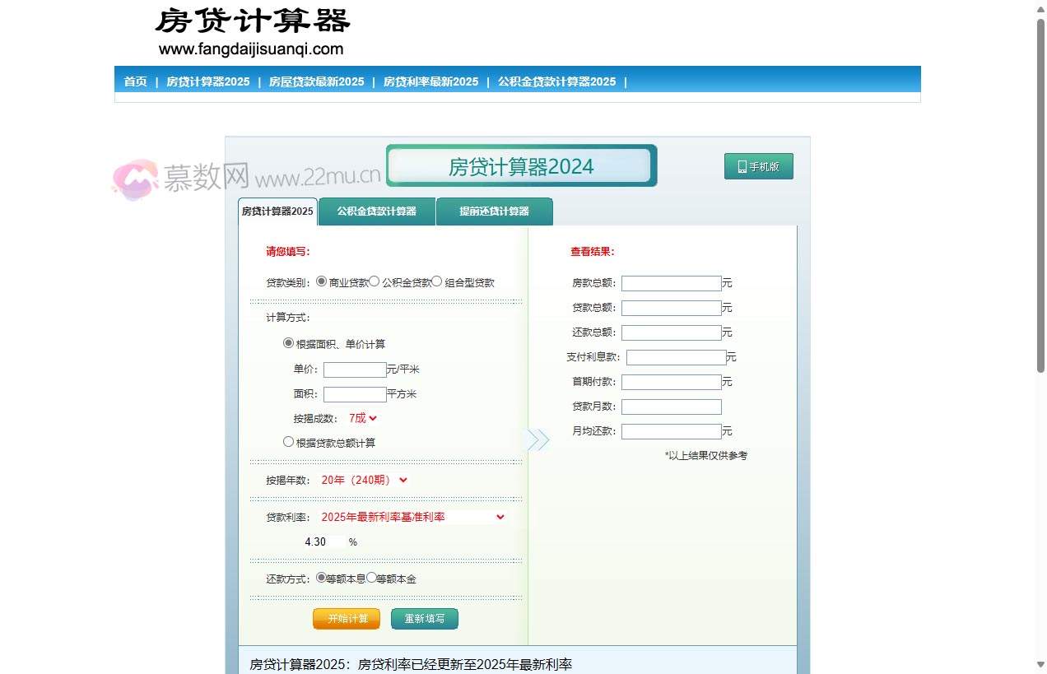Click 首页 in the navigation bar
The image size is (1047, 674).
(x=135, y=81)
